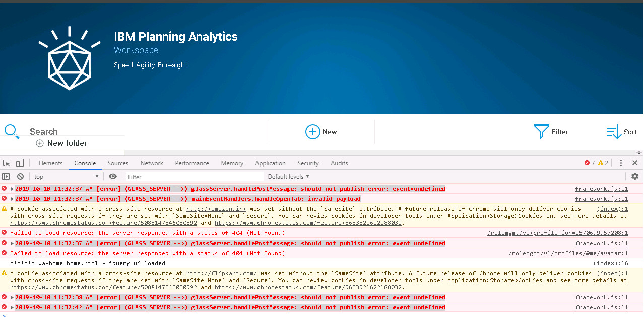Open Console settings gear icon

coord(635,176)
